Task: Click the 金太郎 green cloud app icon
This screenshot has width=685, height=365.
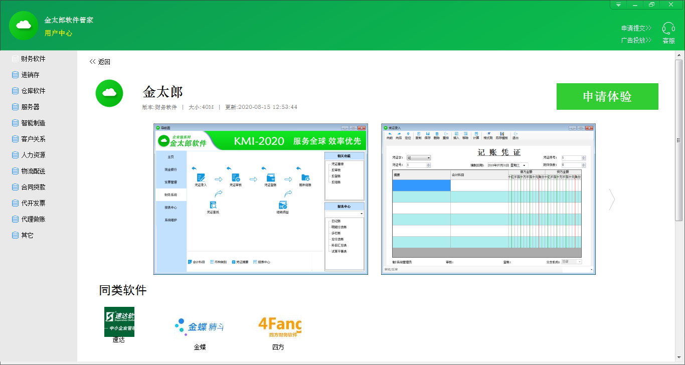Action: [109, 93]
